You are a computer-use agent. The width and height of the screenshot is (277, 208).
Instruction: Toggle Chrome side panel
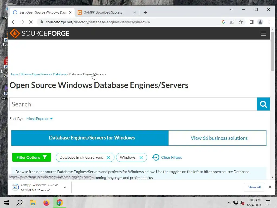coord(252,22)
